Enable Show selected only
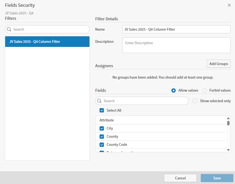This screenshot has width=235, height=184. click(195, 101)
